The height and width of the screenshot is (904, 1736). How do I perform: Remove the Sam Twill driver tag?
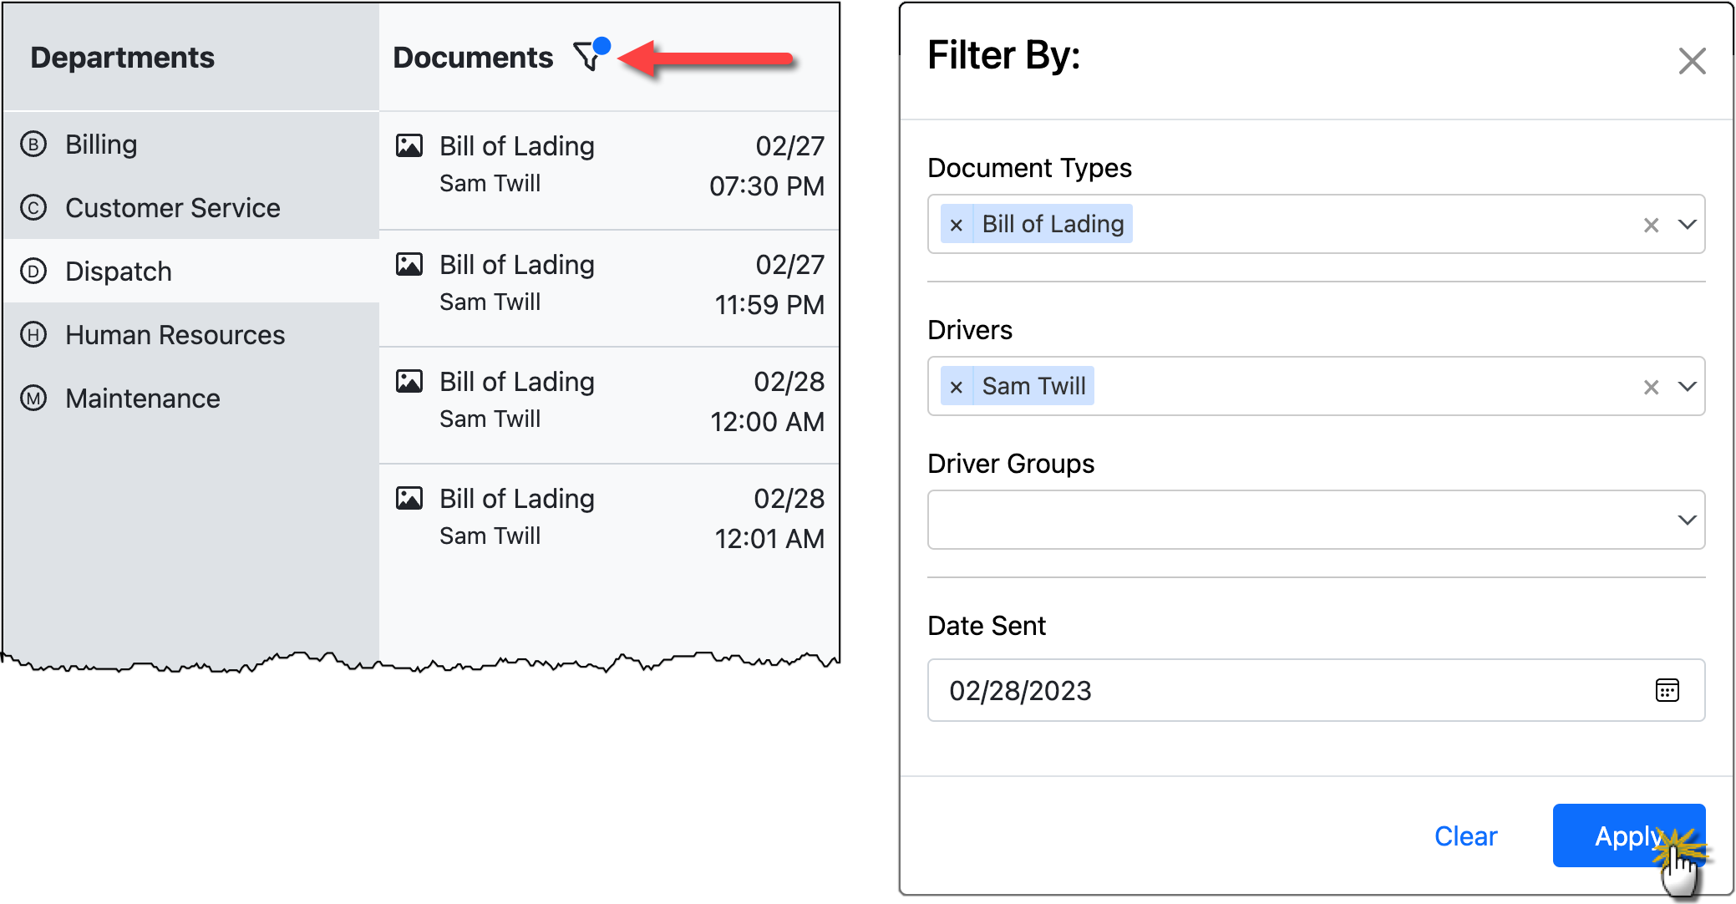tap(956, 386)
